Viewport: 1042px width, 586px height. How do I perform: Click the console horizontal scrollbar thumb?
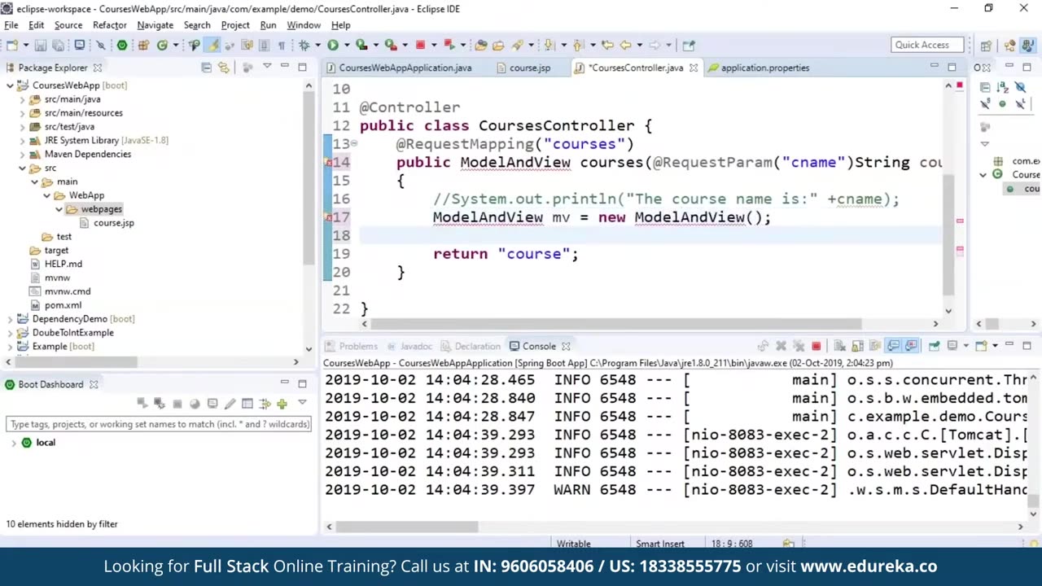click(x=407, y=527)
